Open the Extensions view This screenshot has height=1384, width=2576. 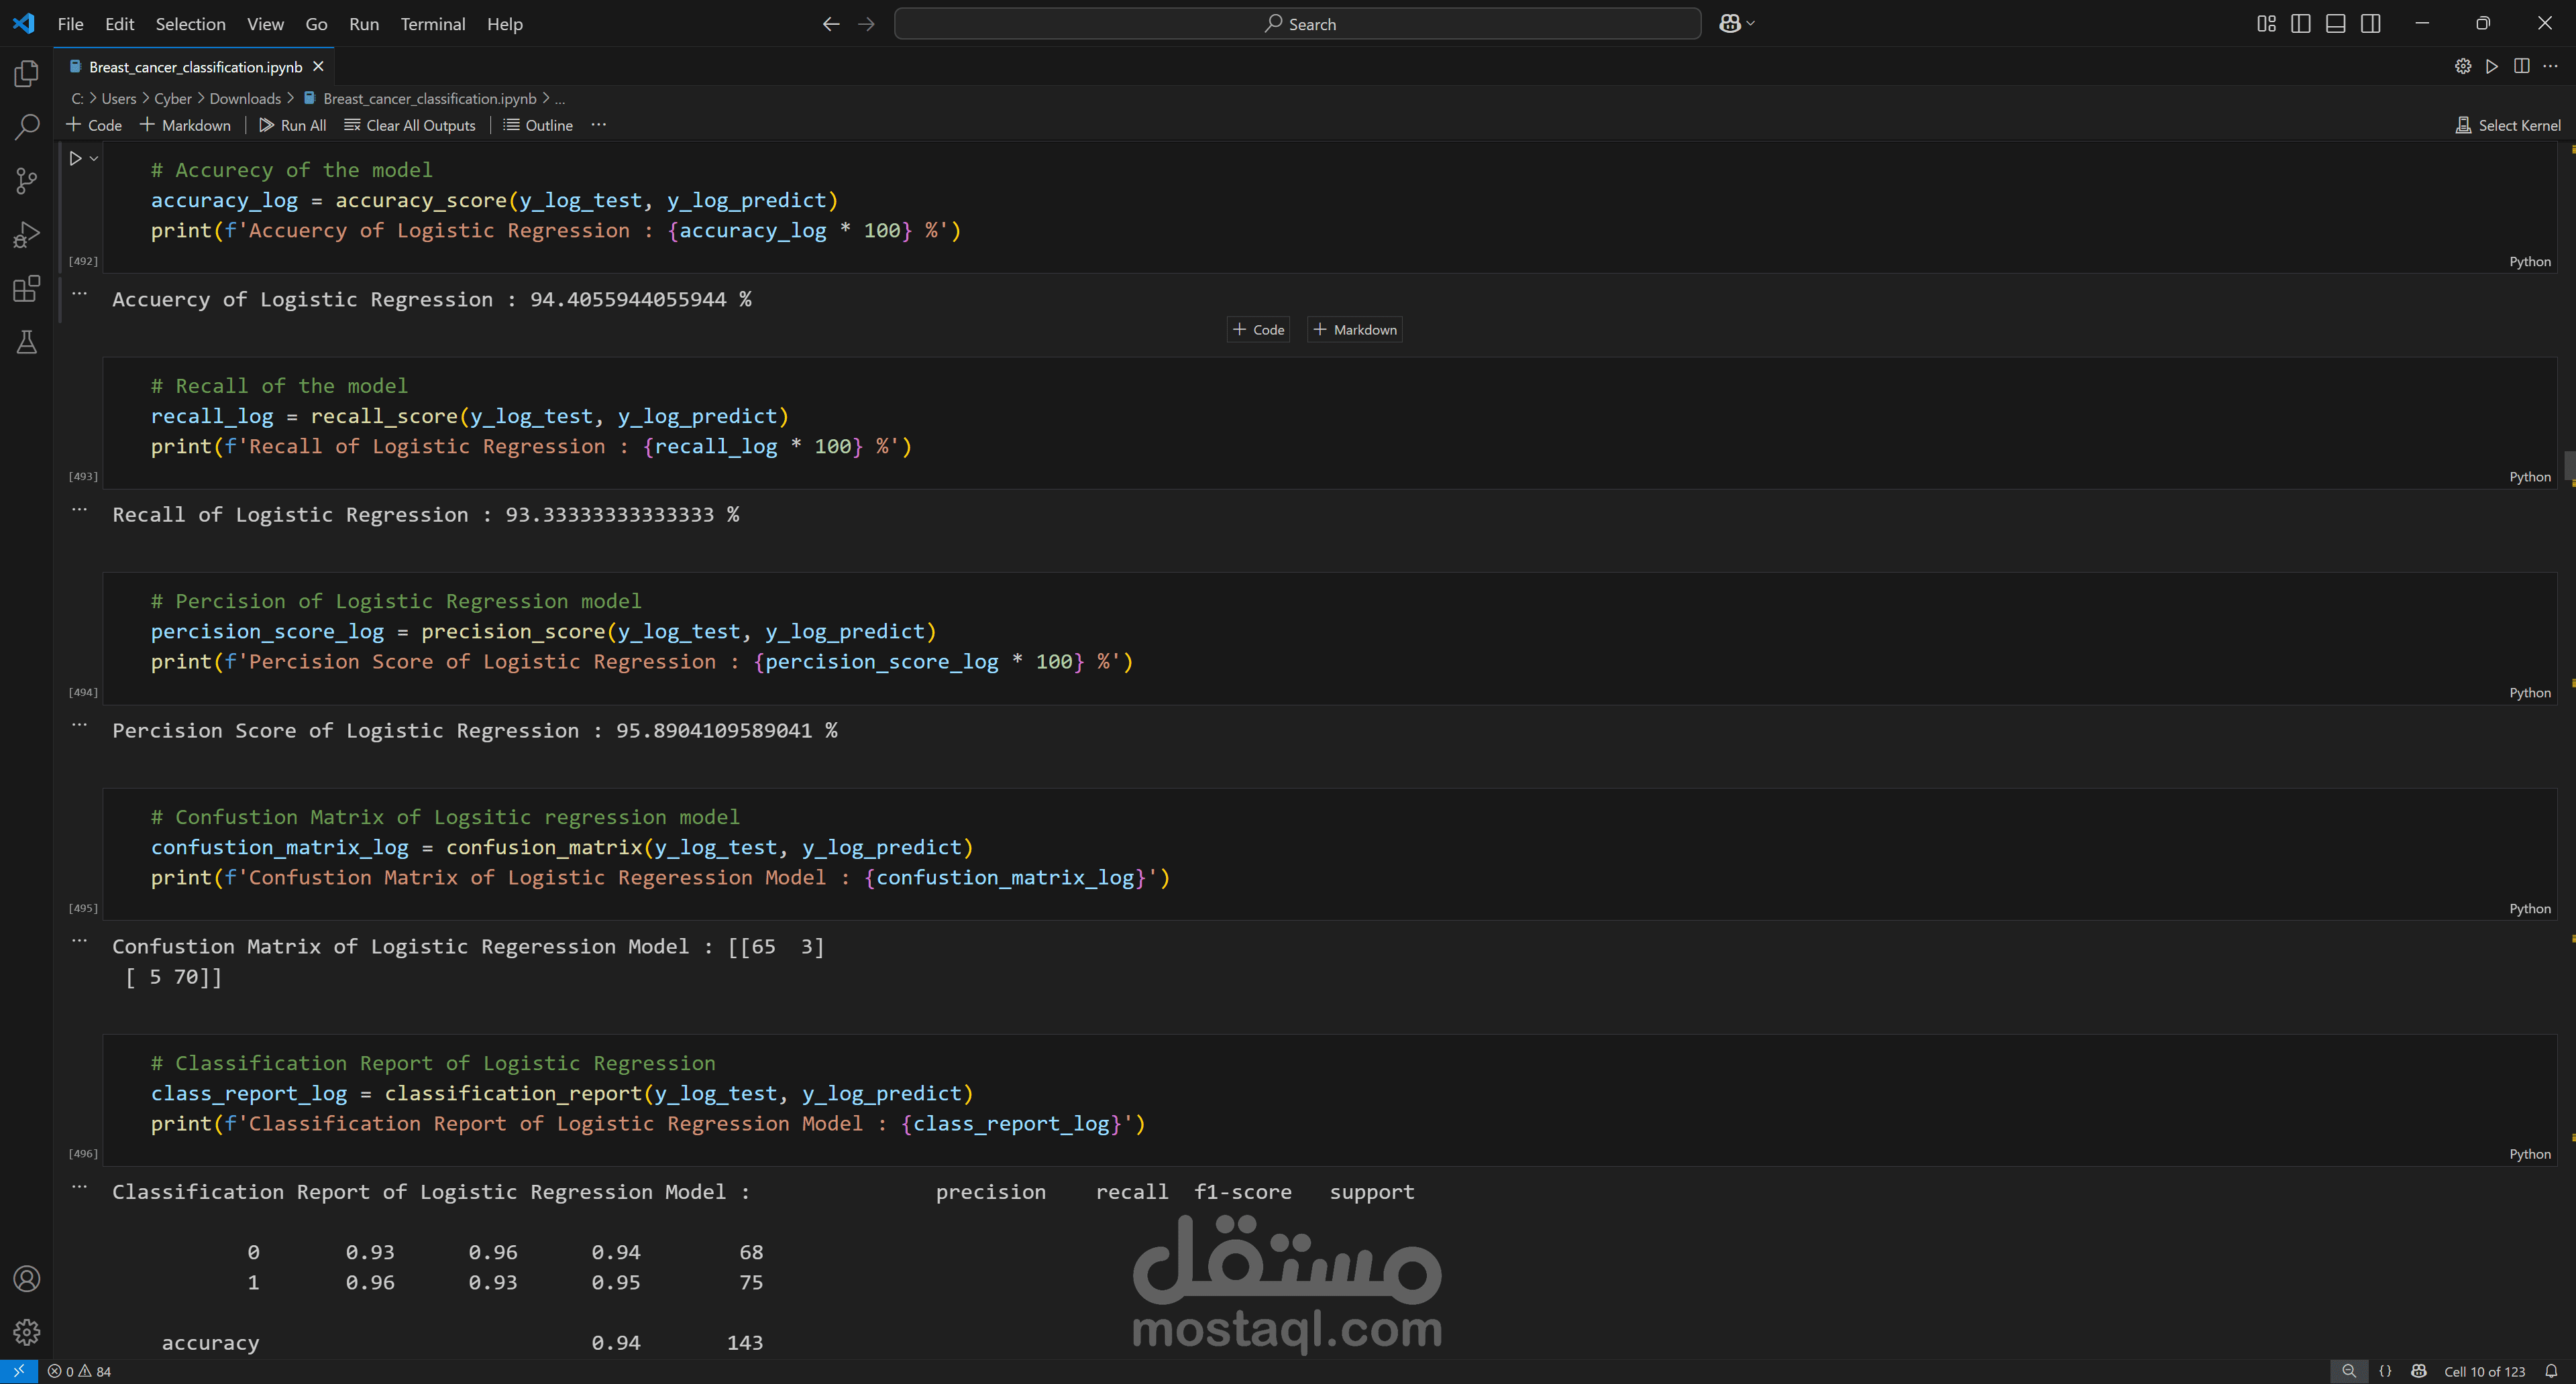(27, 289)
